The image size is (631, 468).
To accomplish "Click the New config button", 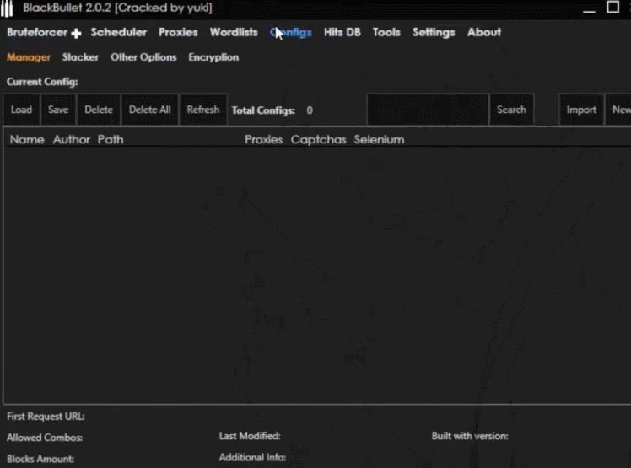I will click(x=620, y=110).
